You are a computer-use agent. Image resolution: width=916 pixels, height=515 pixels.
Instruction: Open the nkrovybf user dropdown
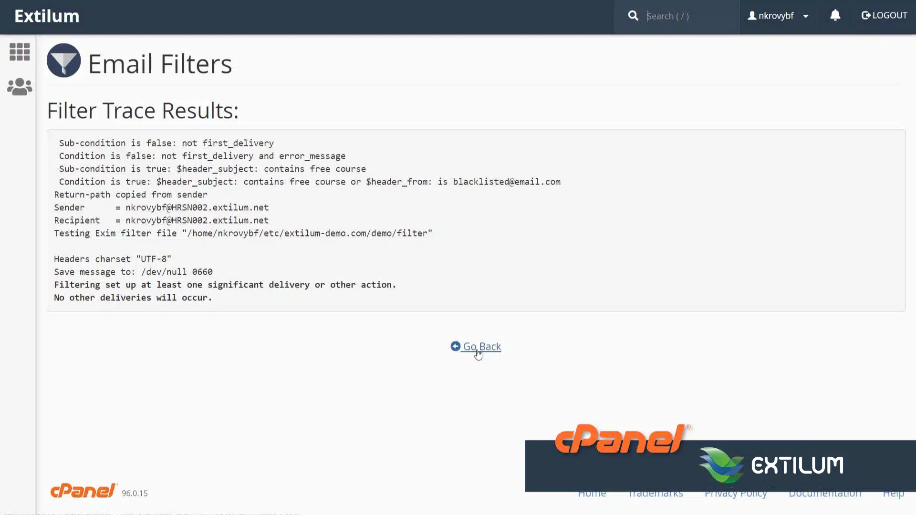click(x=778, y=16)
